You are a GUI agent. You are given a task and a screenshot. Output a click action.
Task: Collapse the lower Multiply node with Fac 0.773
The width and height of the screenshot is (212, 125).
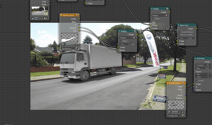(x=119, y=31)
